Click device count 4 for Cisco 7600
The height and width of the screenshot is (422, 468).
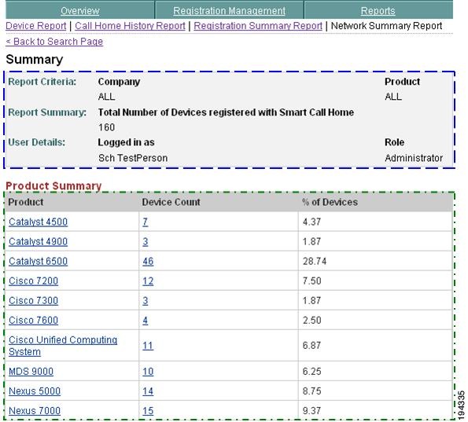(145, 320)
